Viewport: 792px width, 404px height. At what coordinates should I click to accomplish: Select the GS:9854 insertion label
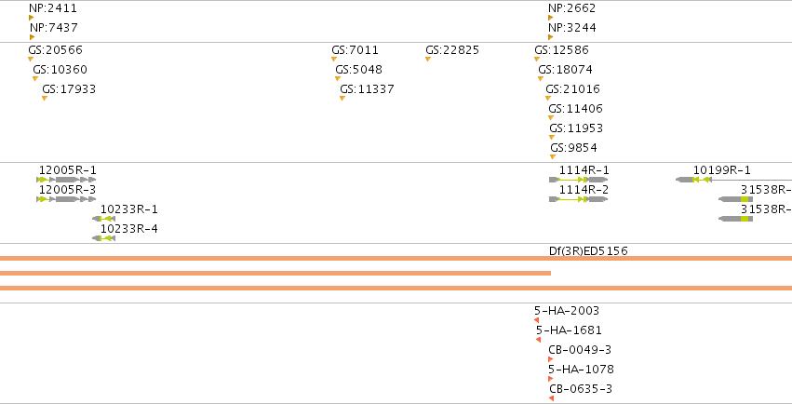573,148
